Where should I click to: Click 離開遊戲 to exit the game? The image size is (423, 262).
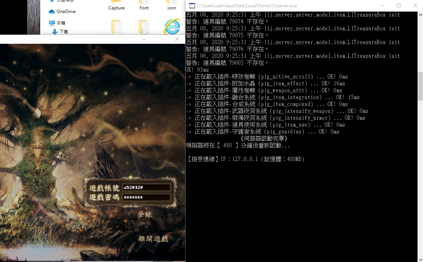pos(153,238)
